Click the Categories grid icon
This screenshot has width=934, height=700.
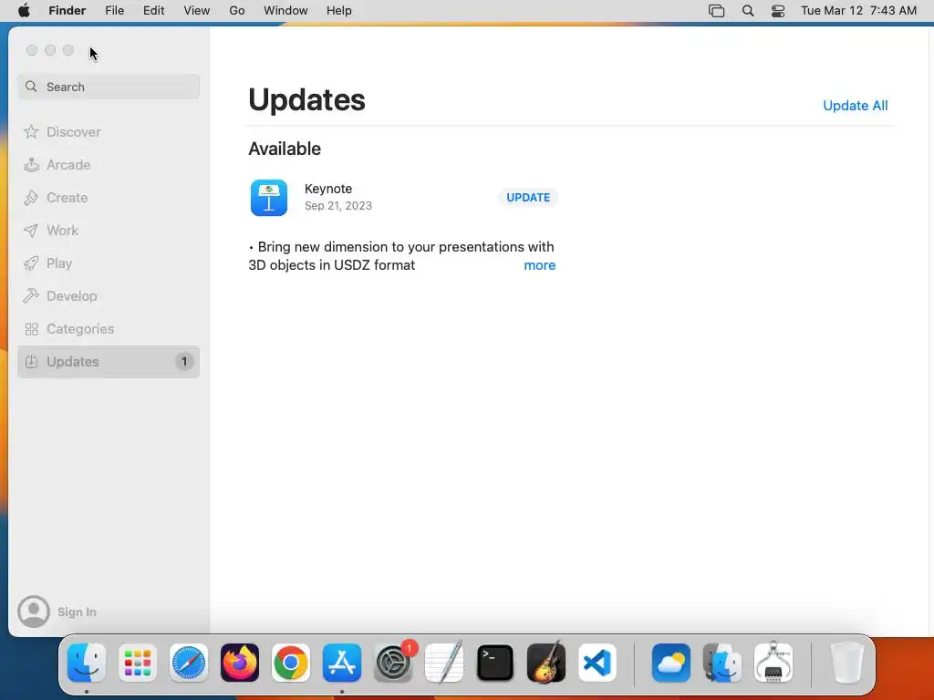(x=32, y=328)
